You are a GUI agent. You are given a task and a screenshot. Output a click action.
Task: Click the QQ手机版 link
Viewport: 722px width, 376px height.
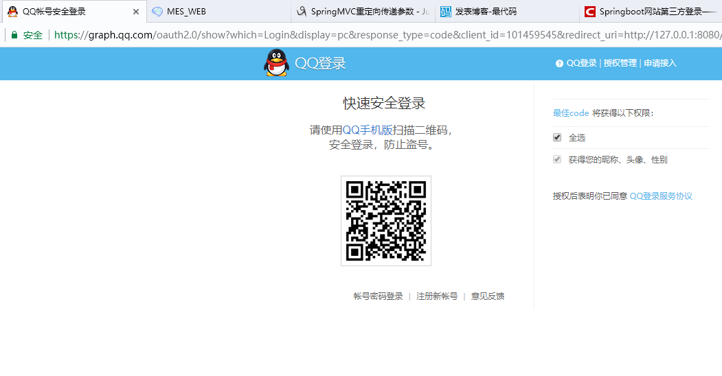tap(368, 130)
